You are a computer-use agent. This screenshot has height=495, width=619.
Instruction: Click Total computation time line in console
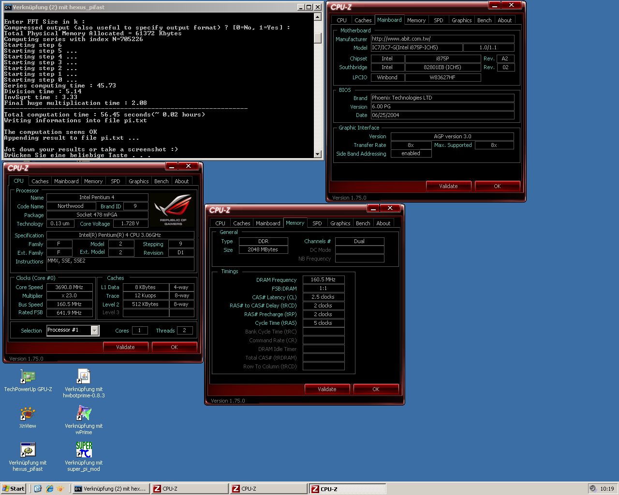click(x=104, y=115)
